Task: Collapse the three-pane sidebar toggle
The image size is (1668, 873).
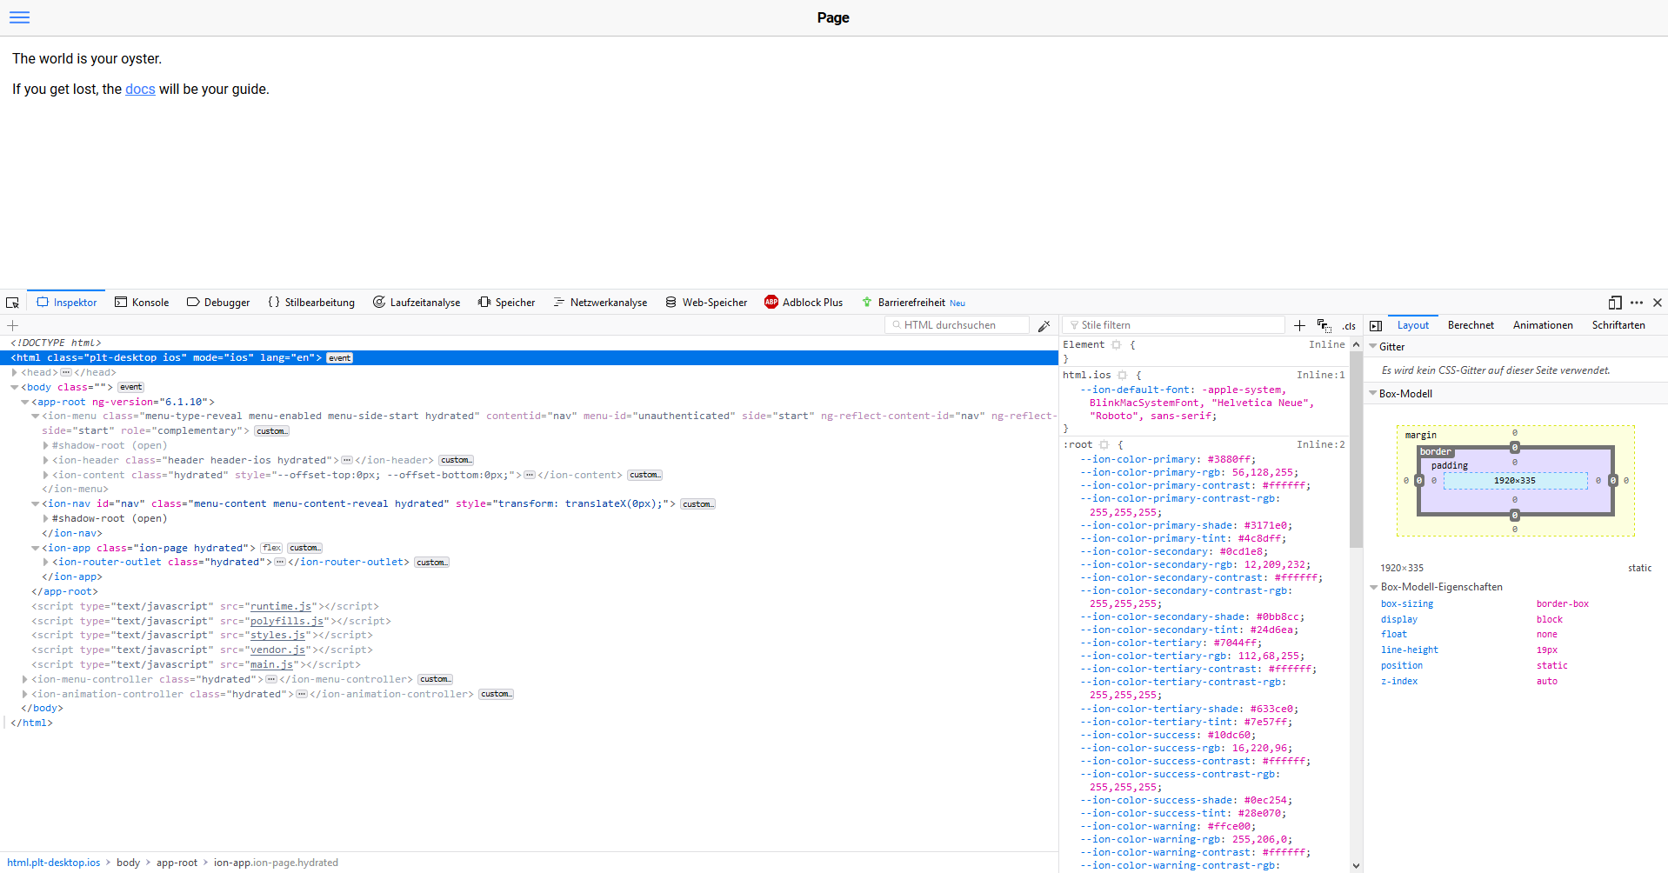Action: [x=1376, y=325]
